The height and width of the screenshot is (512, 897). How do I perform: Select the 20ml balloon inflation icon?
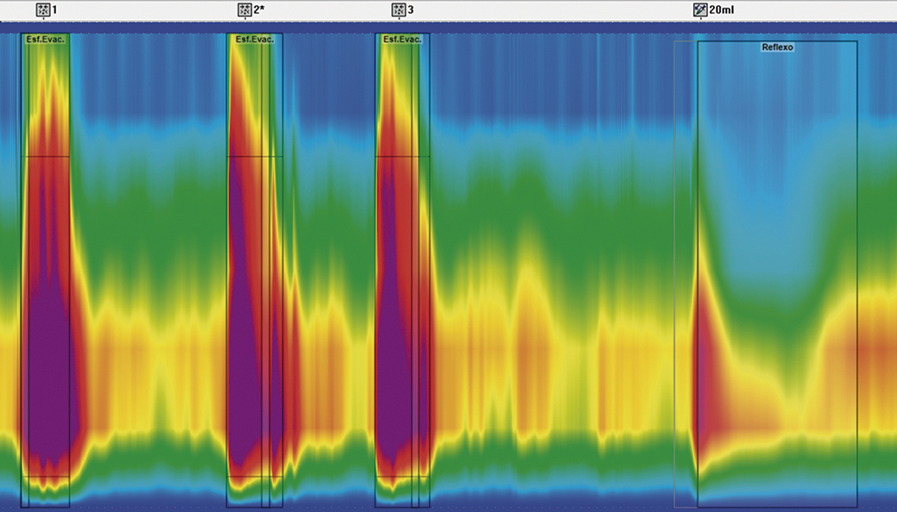coord(700,9)
